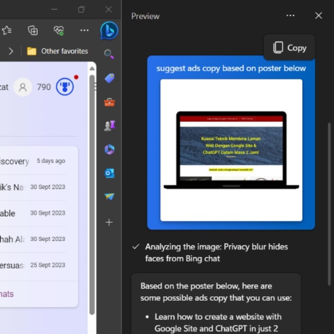Open Games chess pieces sidebar icon
This screenshot has height=334, width=334.
pos(109,125)
